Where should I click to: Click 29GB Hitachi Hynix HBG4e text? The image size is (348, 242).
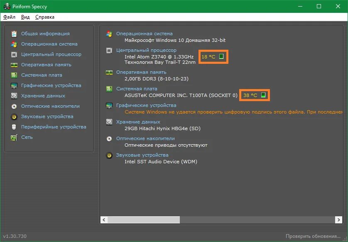point(162,128)
